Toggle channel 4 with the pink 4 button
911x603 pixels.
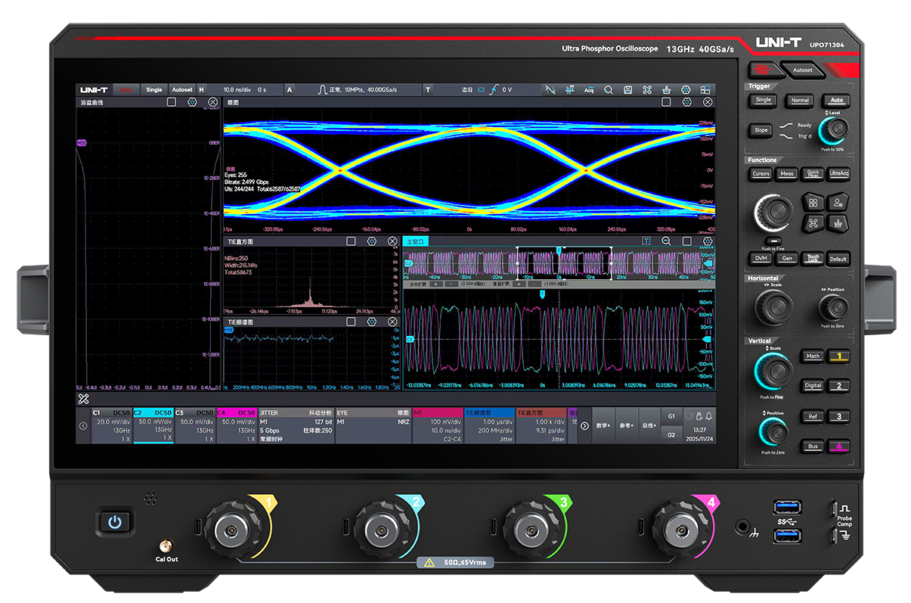[x=838, y=446]
